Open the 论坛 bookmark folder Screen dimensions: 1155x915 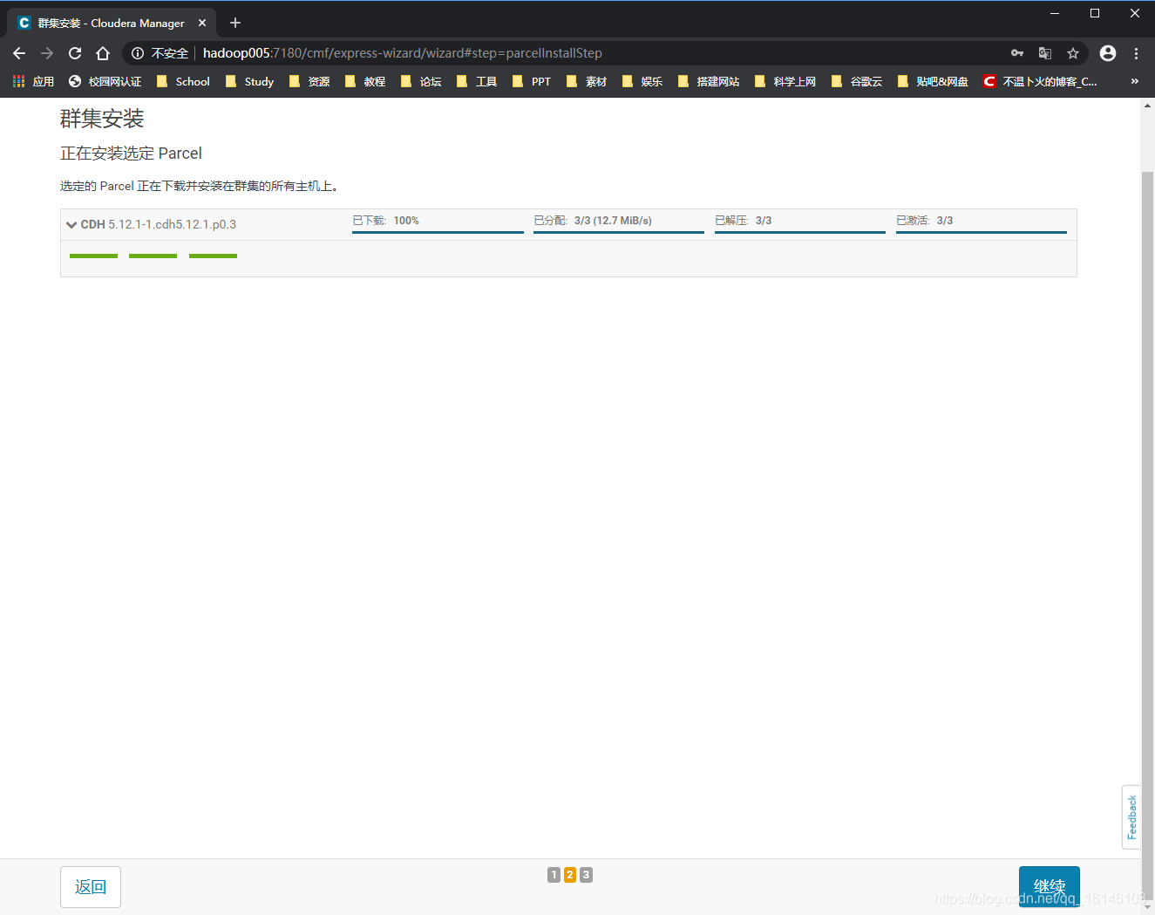pos(421,81)
